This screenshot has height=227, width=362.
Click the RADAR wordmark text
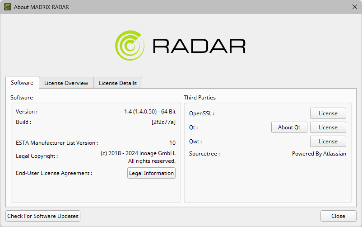coord(199,46)
